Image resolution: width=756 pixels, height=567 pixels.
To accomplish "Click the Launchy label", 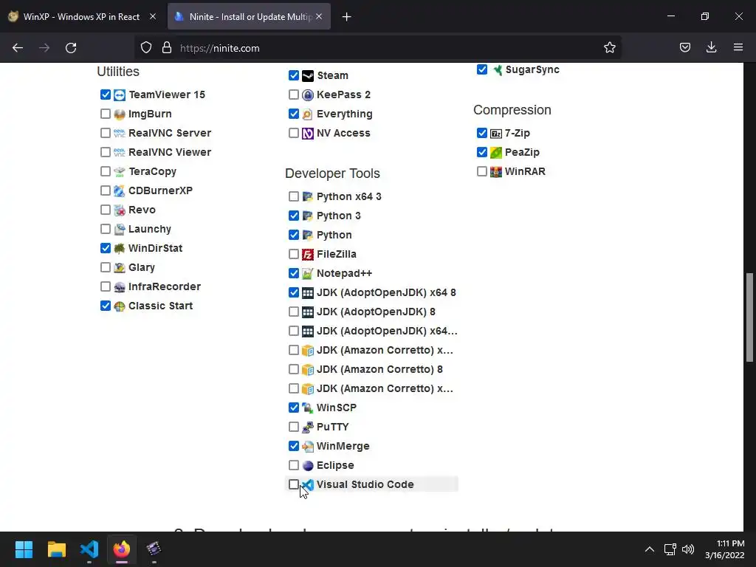I will (x=150, y=230).
